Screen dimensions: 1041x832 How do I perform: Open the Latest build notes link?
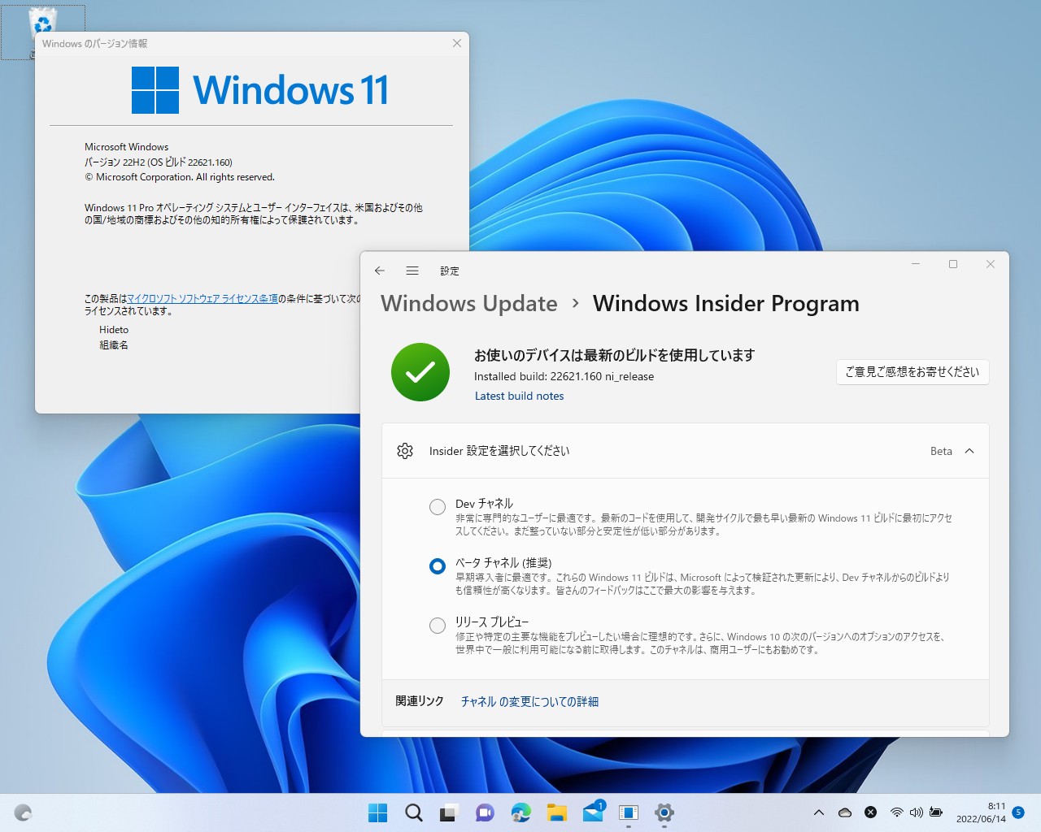(519, 396)
